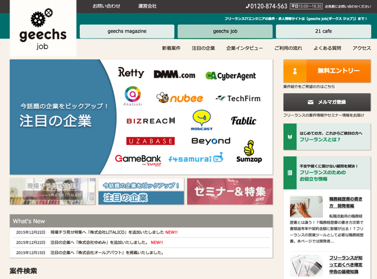Click the TechFirm logo

click(238, 98)
